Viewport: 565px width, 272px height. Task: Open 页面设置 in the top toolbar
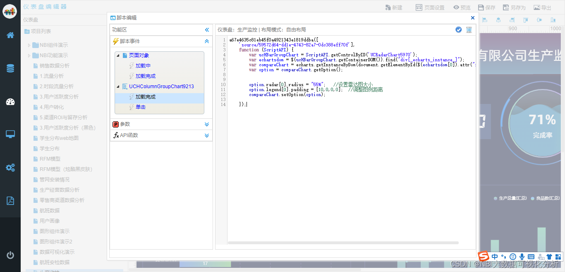430,7
